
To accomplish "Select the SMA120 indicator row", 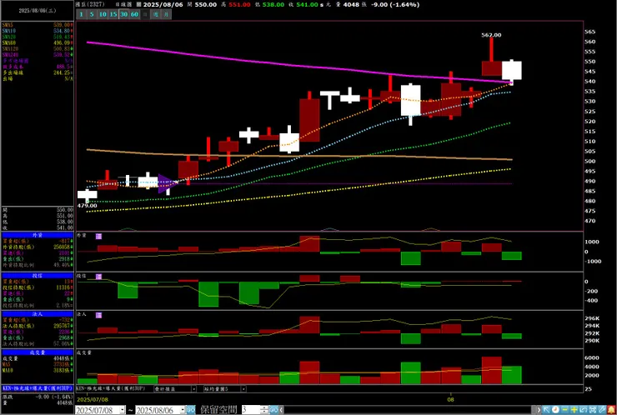I will pyautogui.click(x=38, y=49).
